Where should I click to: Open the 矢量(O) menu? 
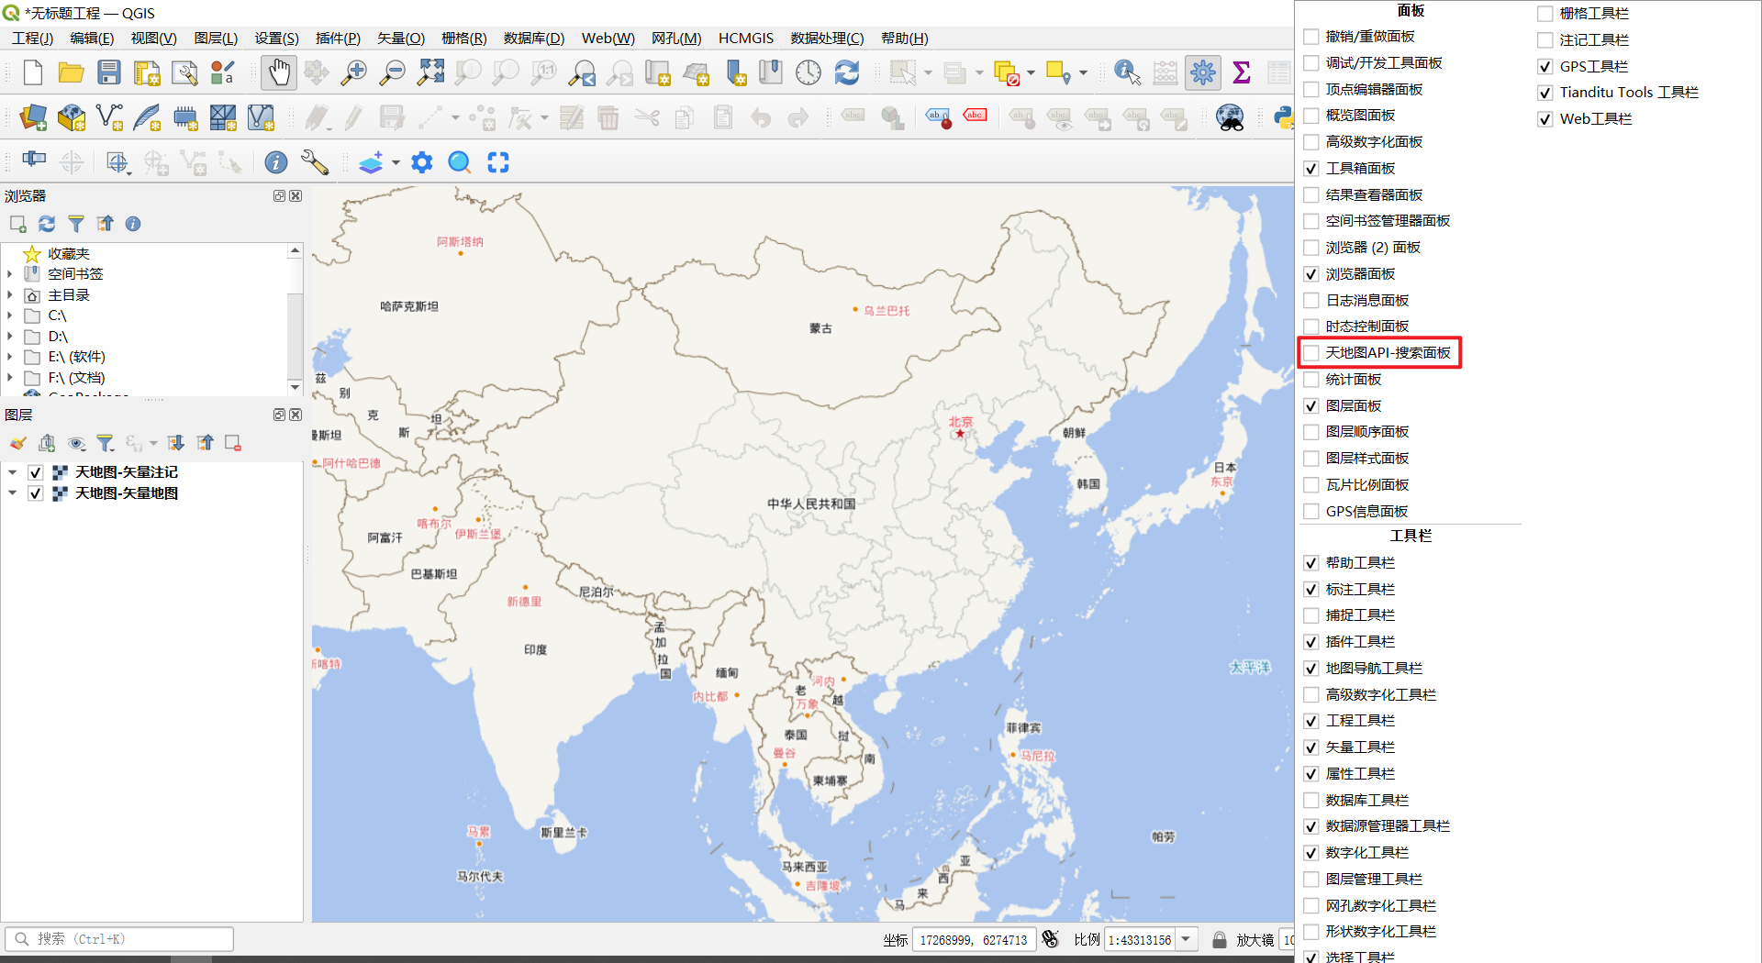pos(401,38)
